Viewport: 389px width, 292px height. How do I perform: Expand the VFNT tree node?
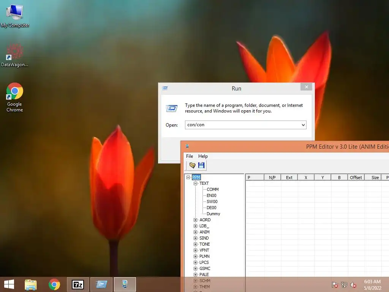coord(196,250)
